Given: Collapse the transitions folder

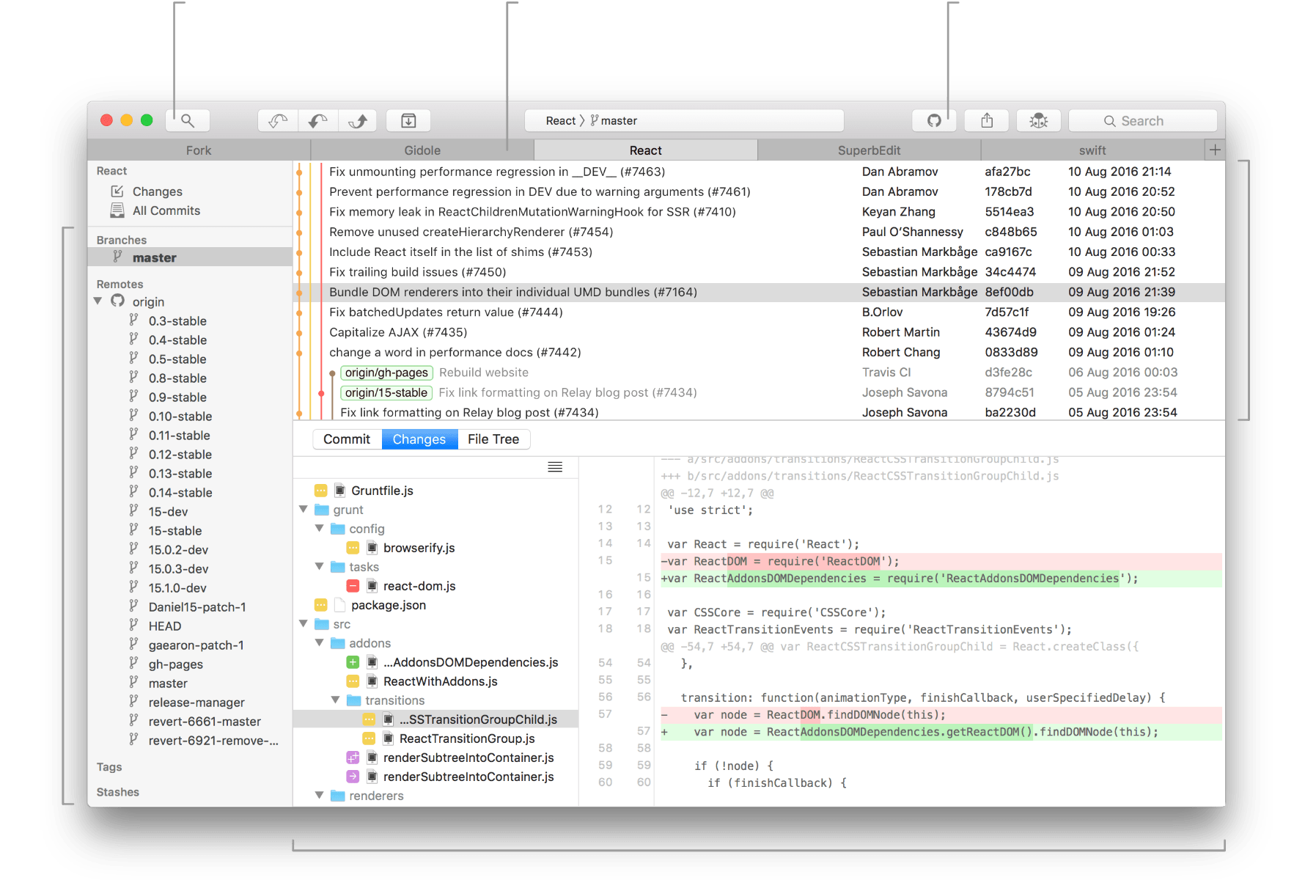Looking at the screenshot, I should [x=336, y=700].
